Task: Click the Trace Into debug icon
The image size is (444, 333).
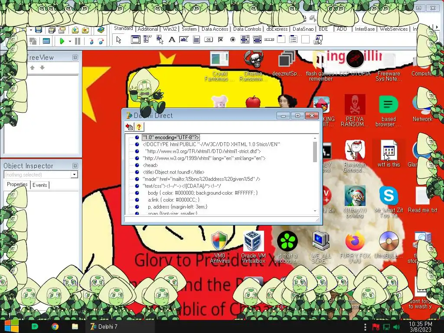Action: click(x=91, y=41)
